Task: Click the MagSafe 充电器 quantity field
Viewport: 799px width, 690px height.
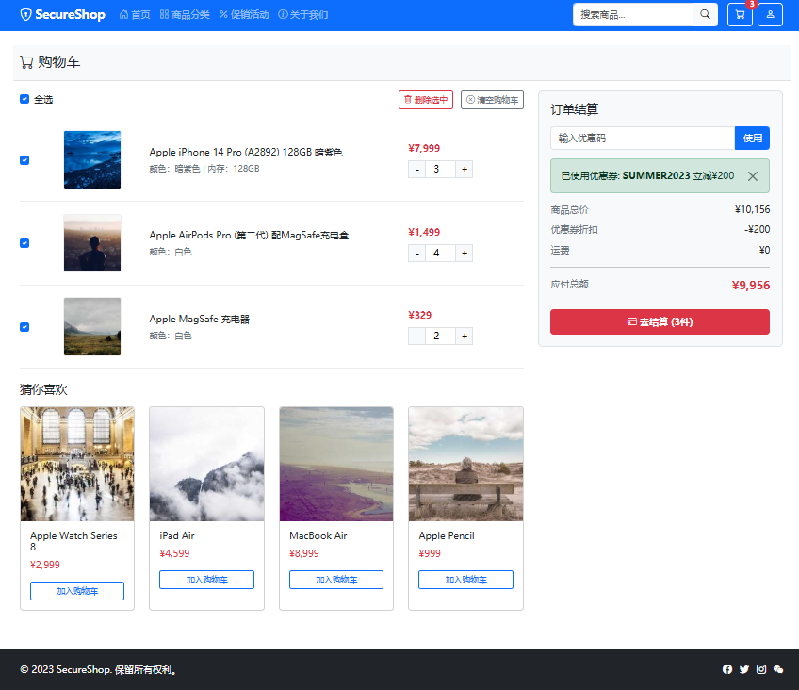Action: [440, 336]
